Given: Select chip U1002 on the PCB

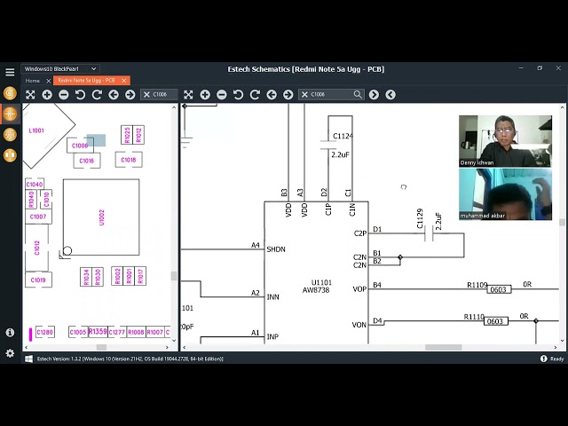Looking at the screenshot, I should tap(101, 217).
